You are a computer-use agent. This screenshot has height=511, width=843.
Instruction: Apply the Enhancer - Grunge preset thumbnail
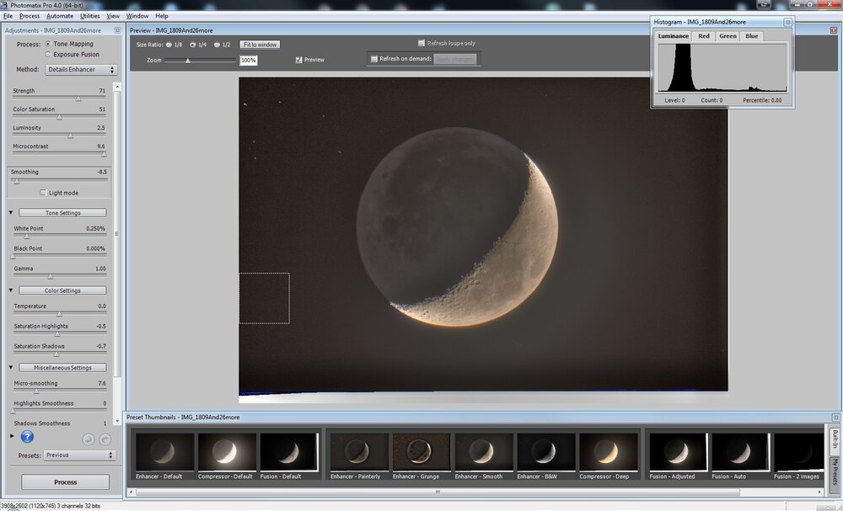click(420, 451)
